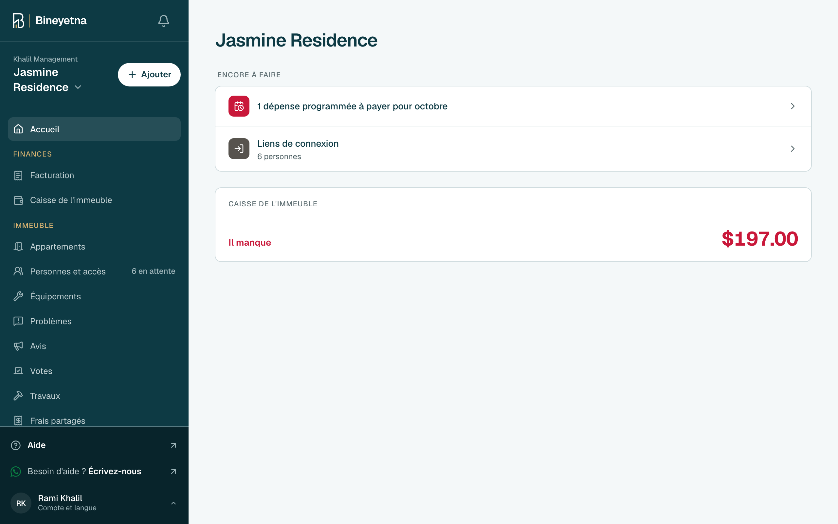Click the Ajouter button
Image resolution: width=838 pixels, height=524 pixels.
pos(149,75)
